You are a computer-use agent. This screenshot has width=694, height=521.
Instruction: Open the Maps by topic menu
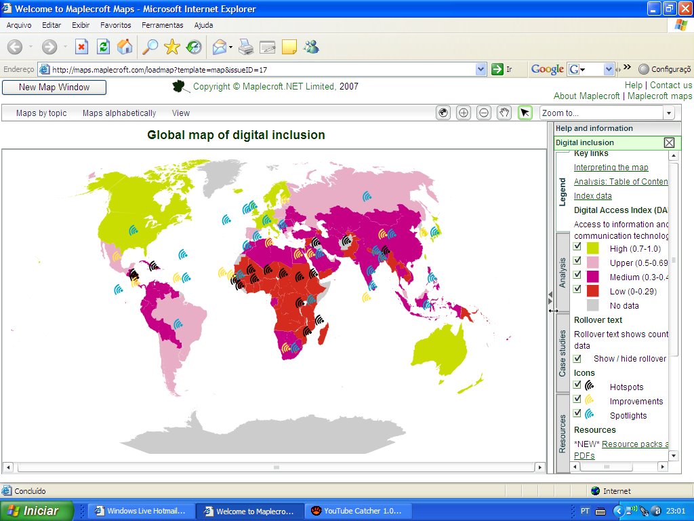click(x=41, y=113)
